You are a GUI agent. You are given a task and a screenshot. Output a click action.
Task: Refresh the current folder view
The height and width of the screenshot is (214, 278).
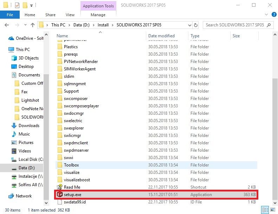click(x=196, y=25)
